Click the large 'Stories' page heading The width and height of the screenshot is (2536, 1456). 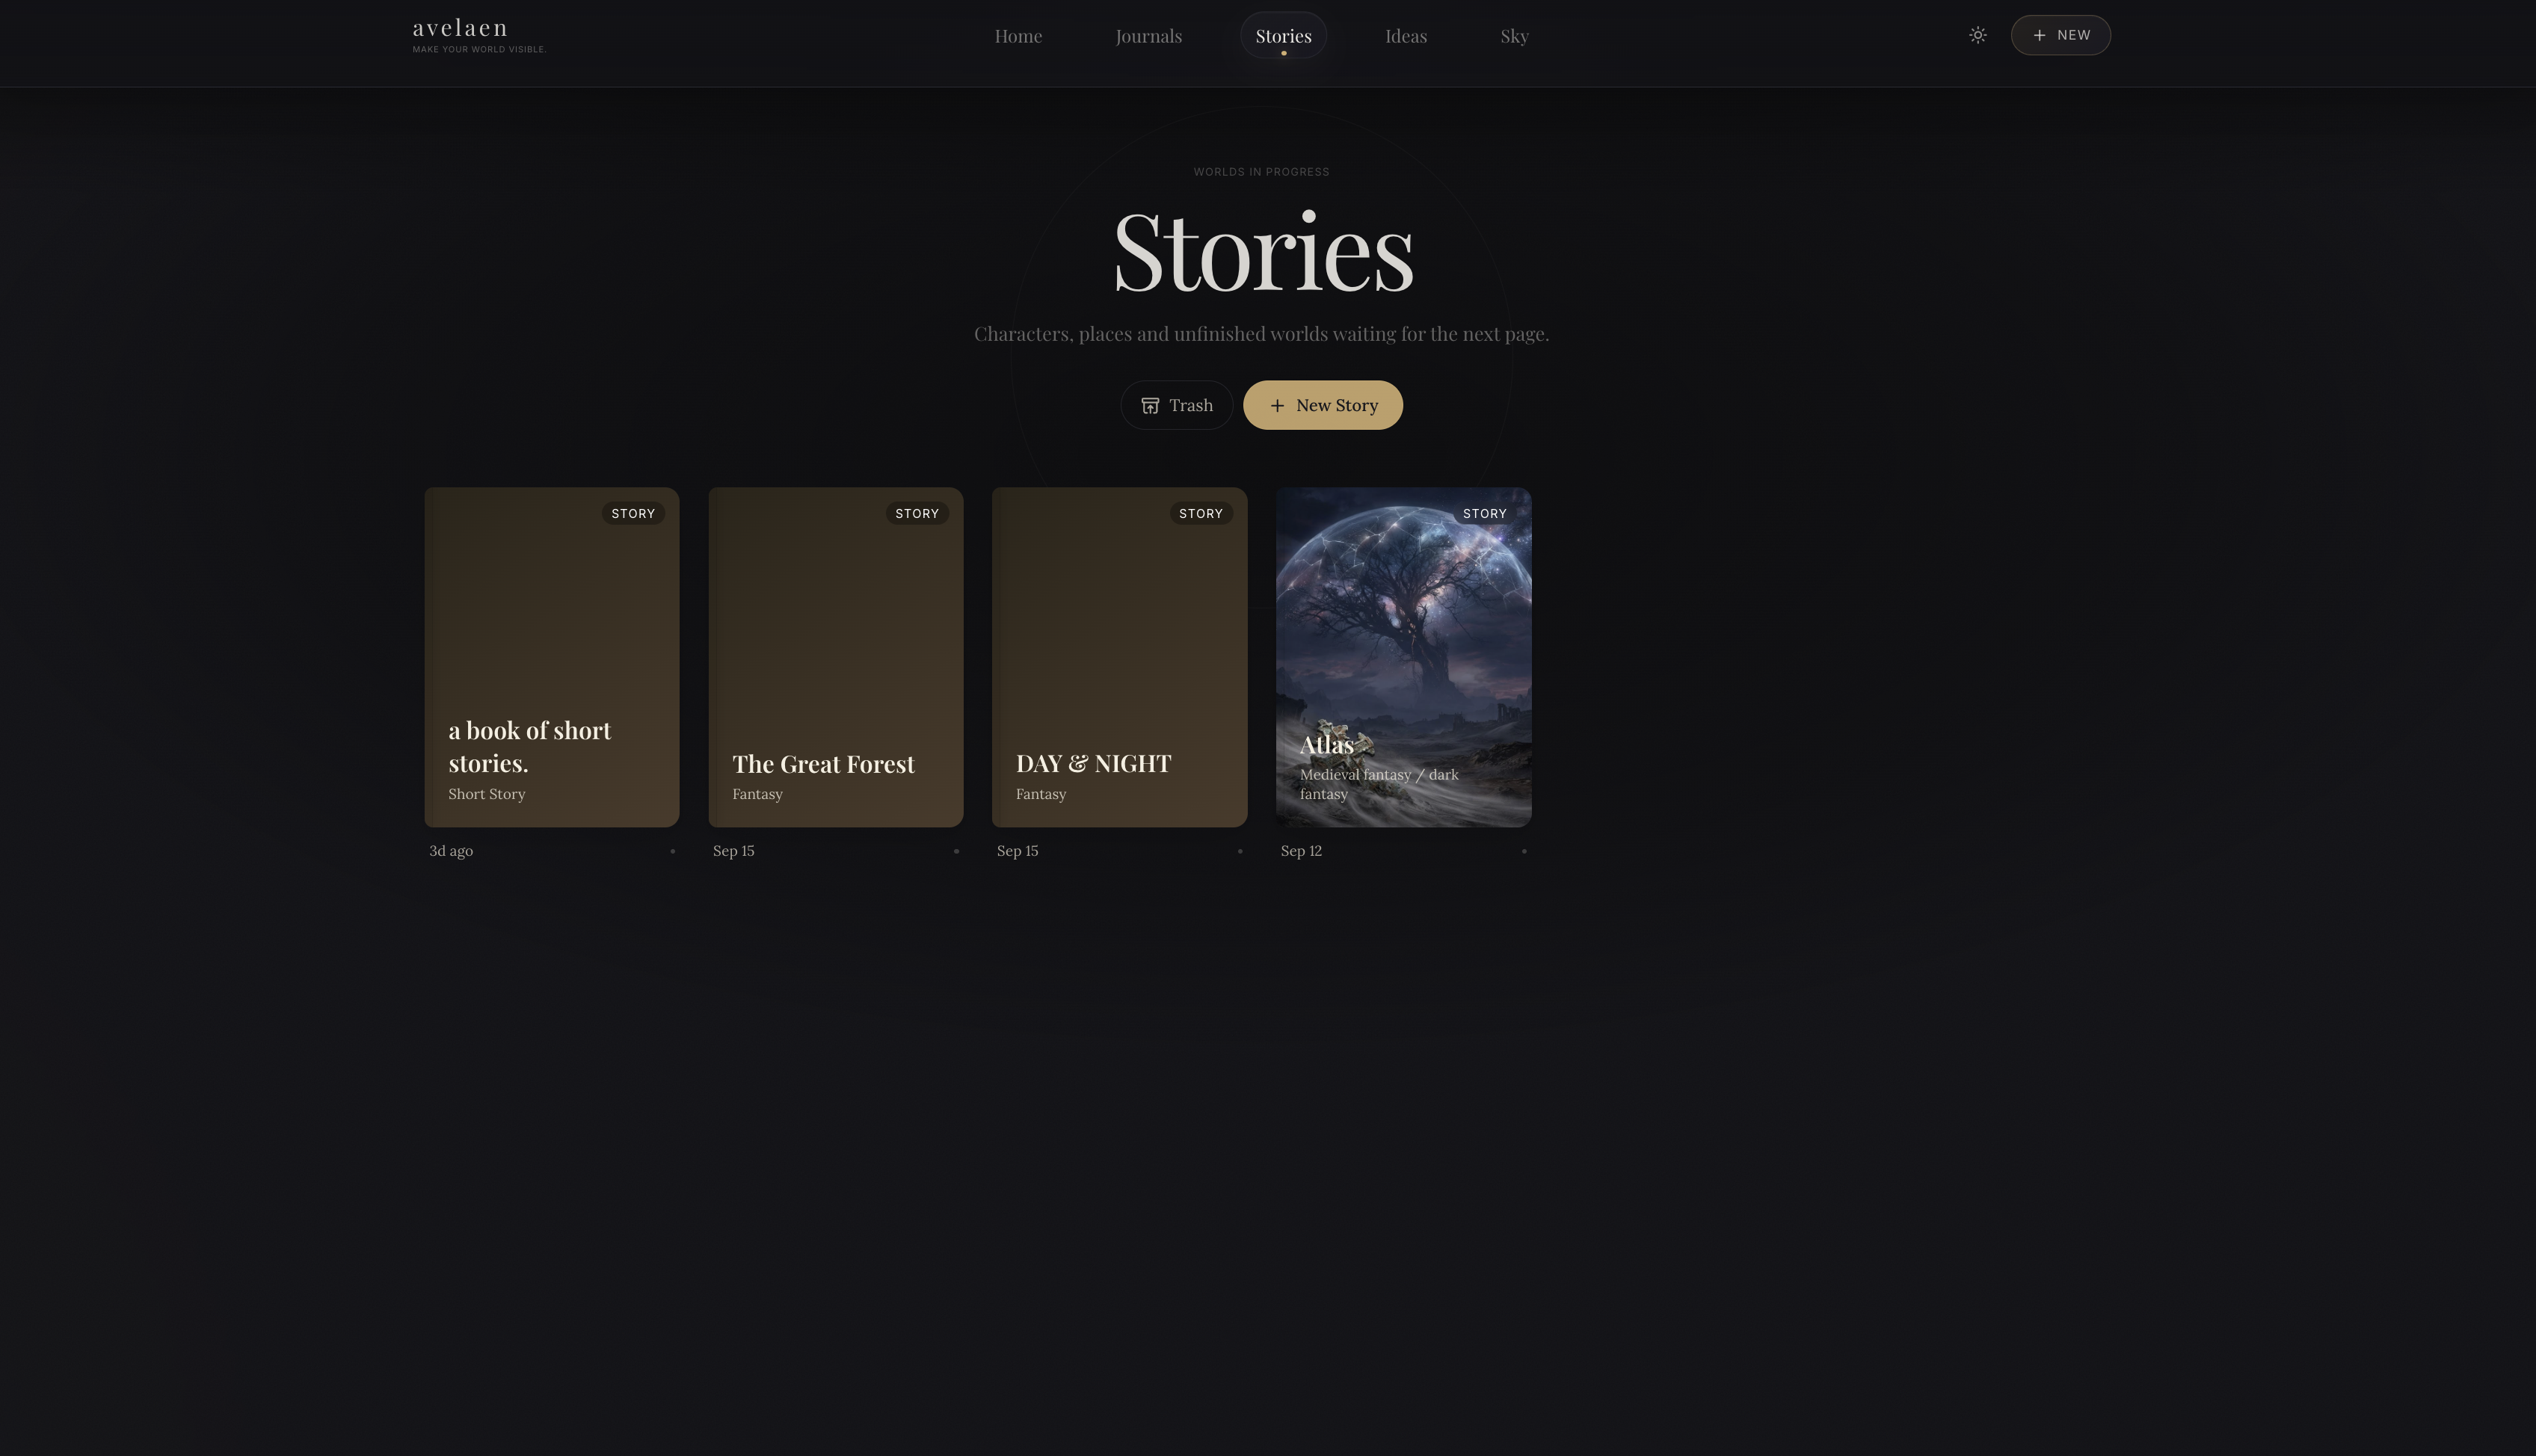pyautogui.click(x=1263, y=251)
